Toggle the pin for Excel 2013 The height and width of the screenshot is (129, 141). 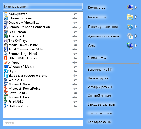74,102
